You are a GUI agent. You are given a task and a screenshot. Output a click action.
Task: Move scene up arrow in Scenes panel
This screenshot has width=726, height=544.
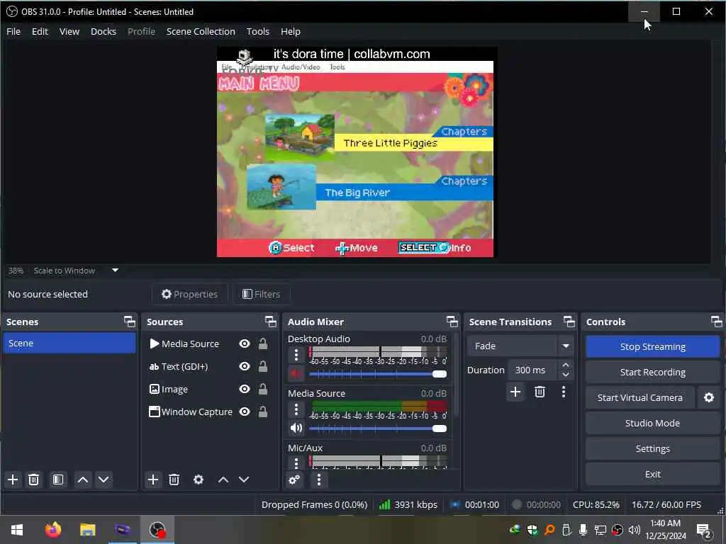coord(83,480)
